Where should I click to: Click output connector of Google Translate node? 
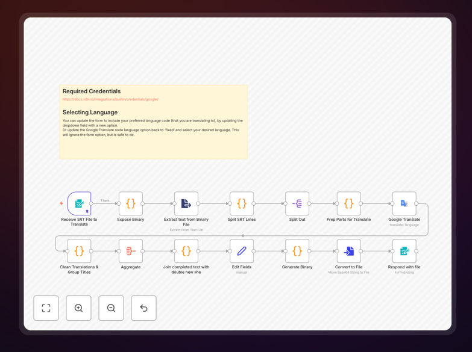coord(417,203)
